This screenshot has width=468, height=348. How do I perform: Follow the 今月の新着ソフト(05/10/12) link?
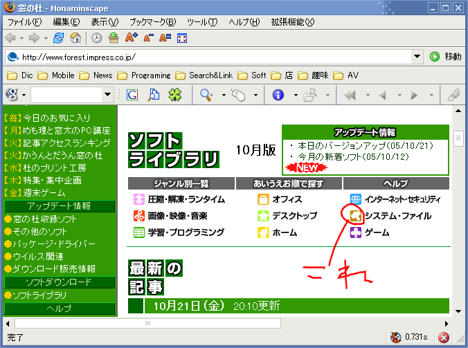[x=353, y=156]
